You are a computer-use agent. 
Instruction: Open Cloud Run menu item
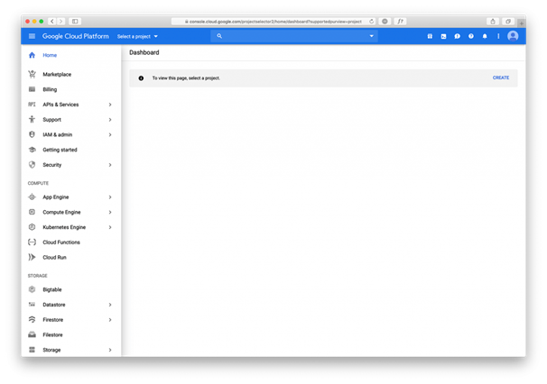pyautogui.click(x=54, y=257)
